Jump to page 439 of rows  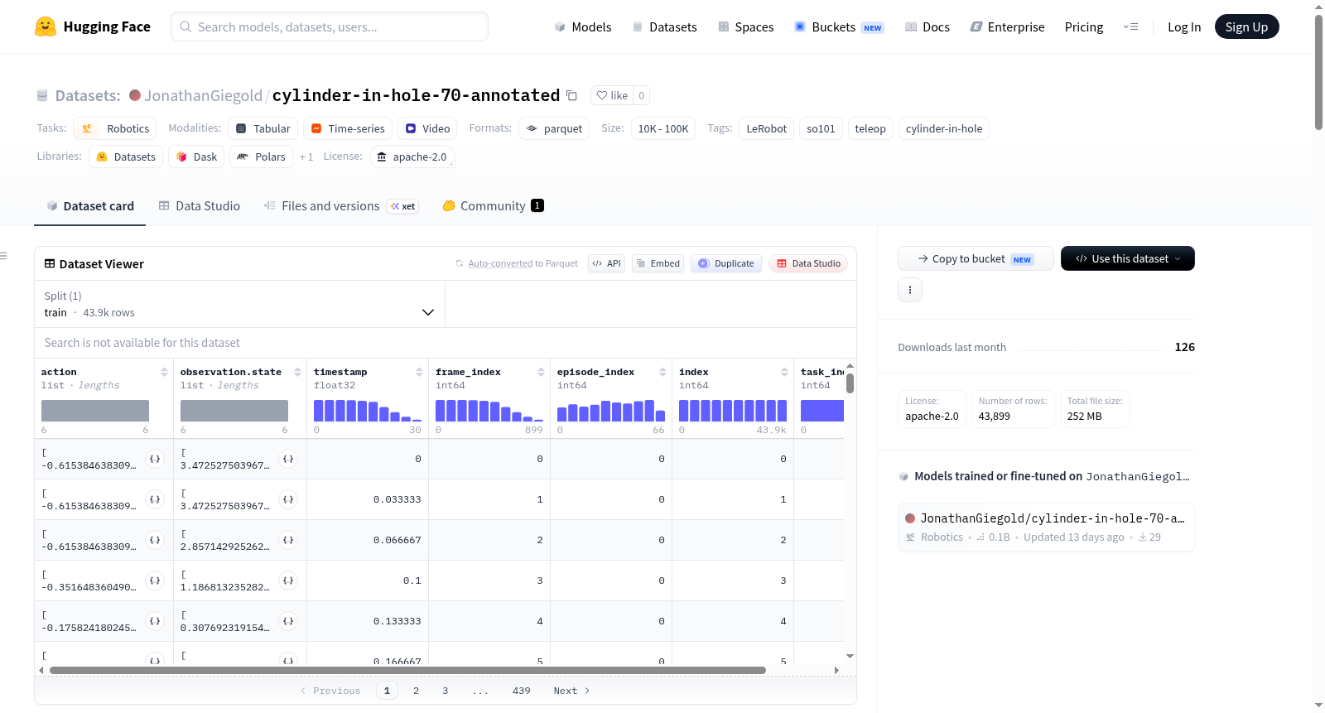tap(522, 691)
